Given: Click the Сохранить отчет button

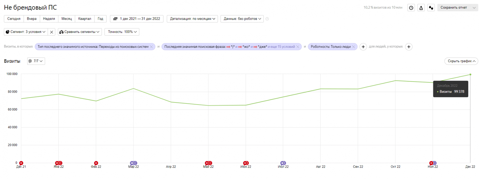Looking at the screenshot, I should [454, 8].
